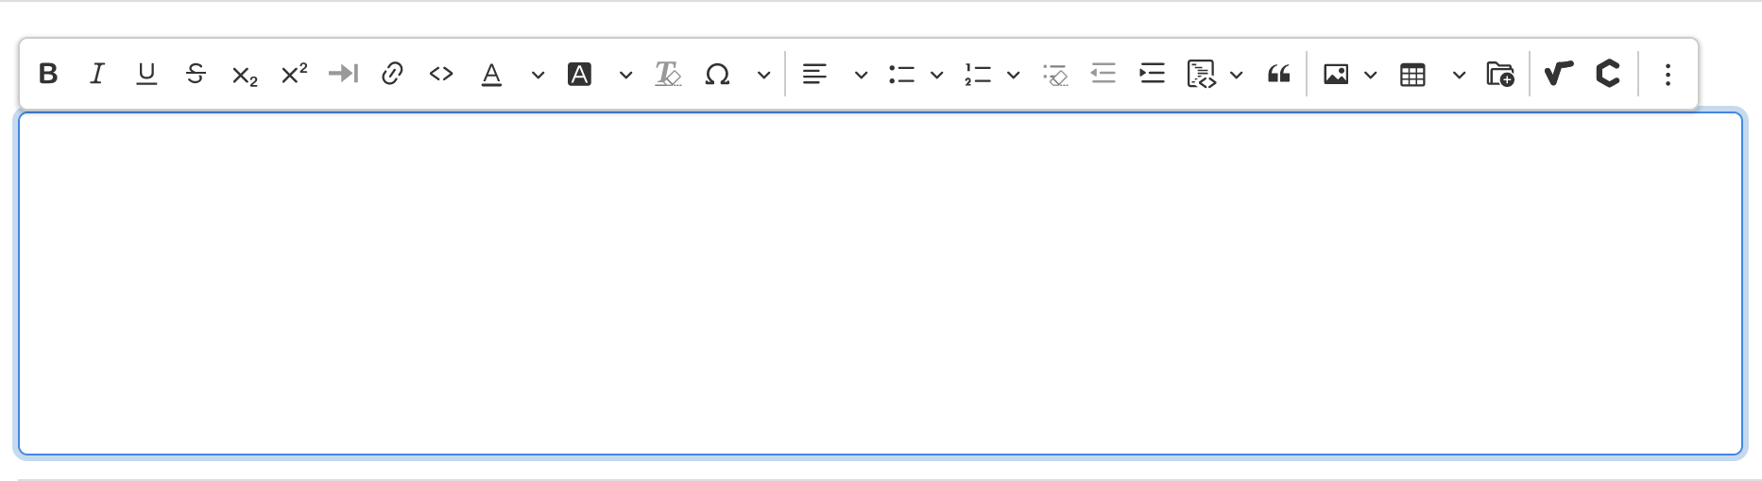Screen dimensions: 1762x481
Task: Insert a bulleted list
Action: 901,74
